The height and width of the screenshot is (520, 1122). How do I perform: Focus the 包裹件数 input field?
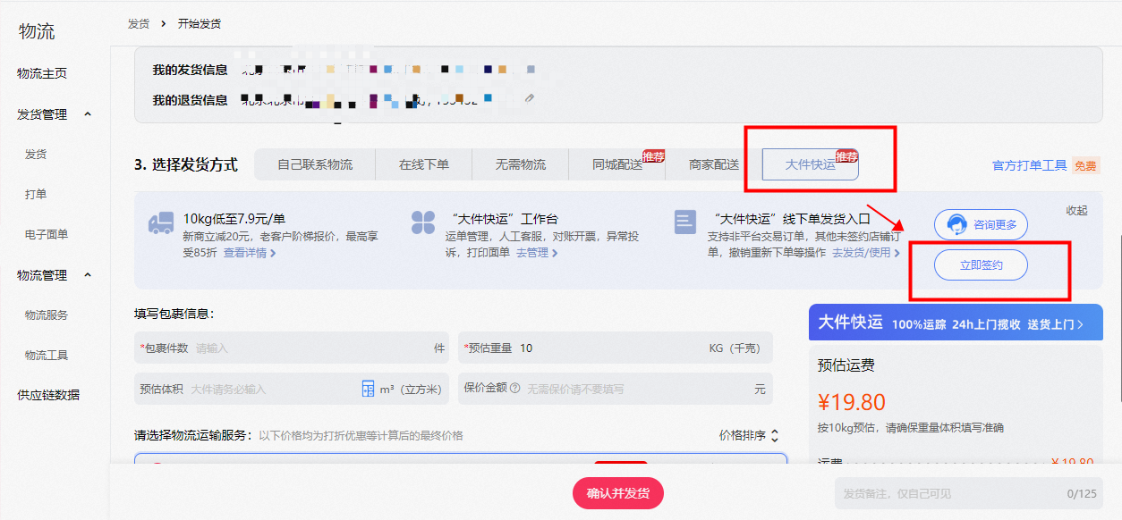(x=292, y=348)
